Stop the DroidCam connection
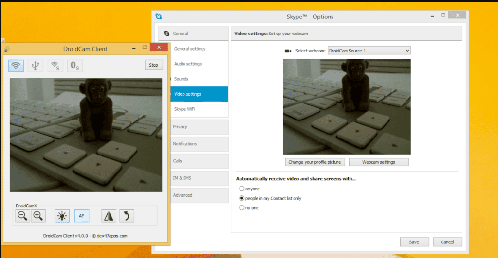The image size is (498, 258). click(153, 65)
